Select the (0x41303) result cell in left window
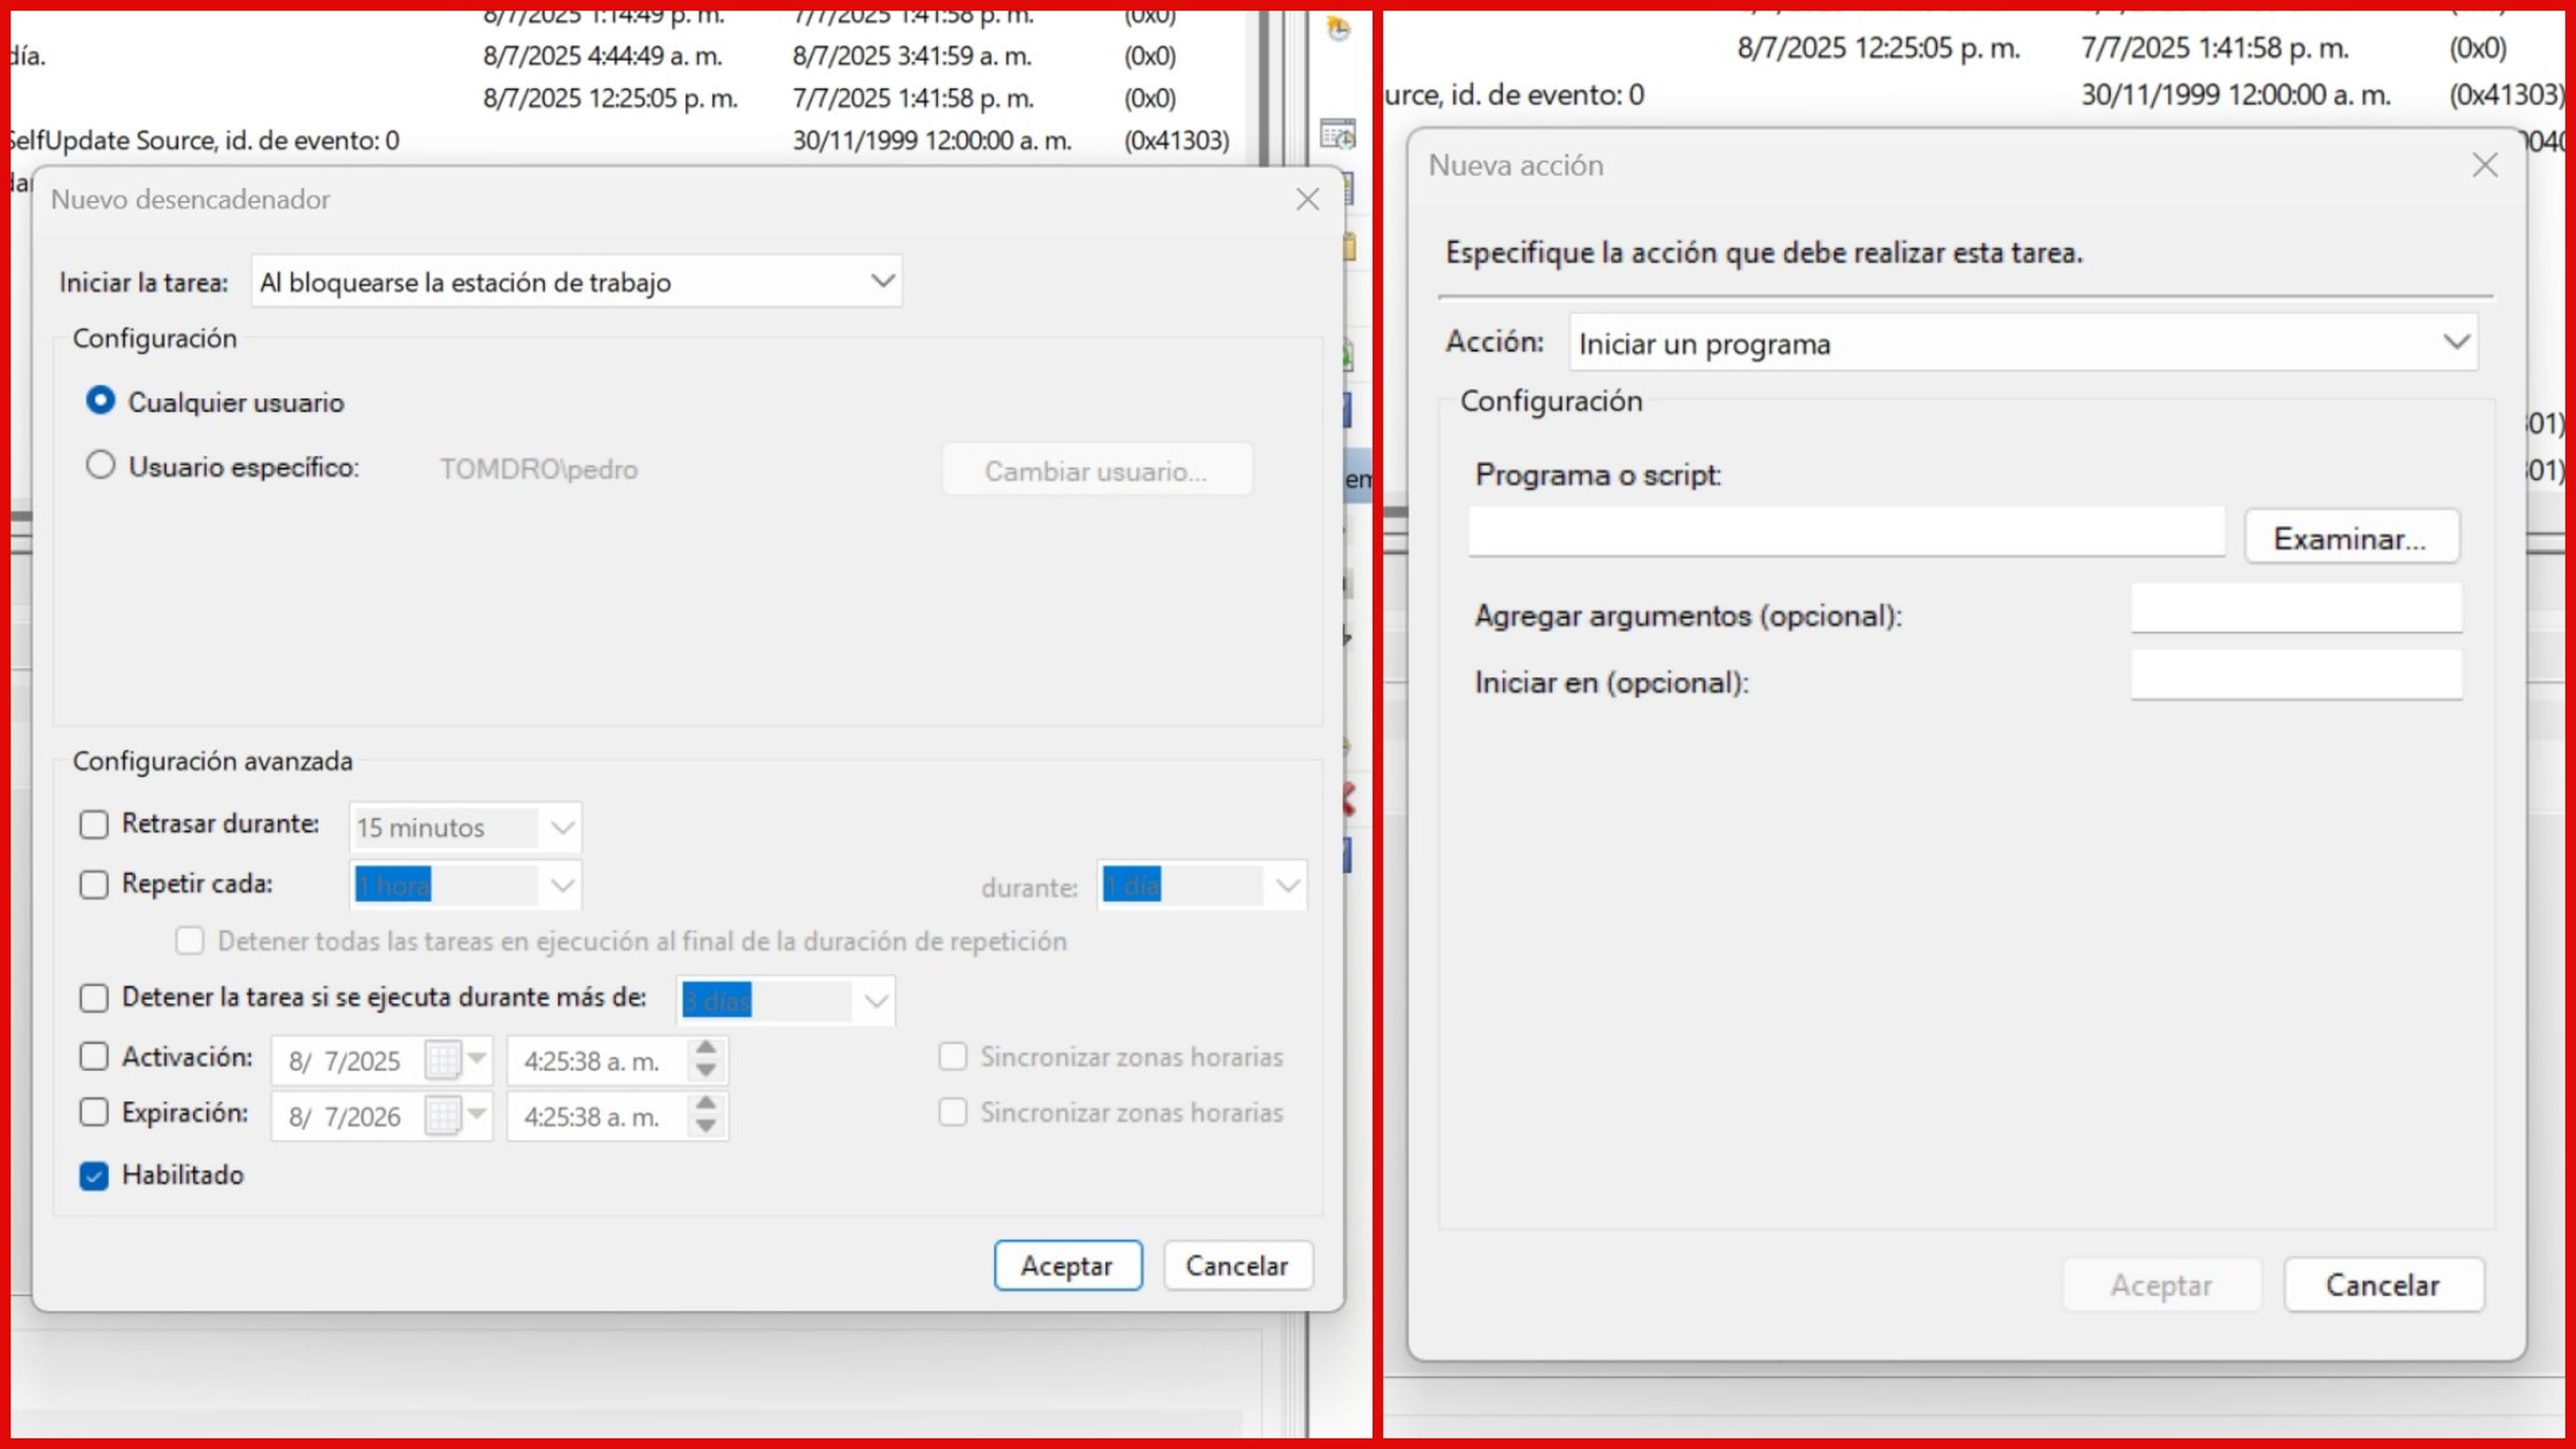The width and height of the screenshot is (2576, 1449). 1177,140
